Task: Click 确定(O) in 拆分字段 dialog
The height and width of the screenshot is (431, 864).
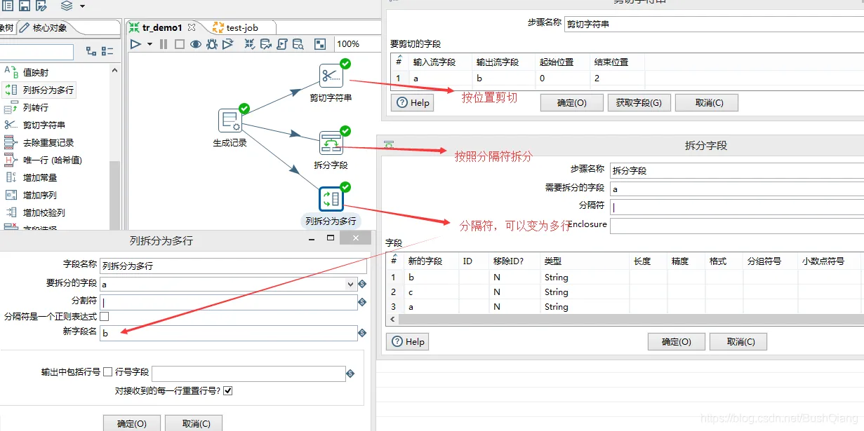Action: point(677,341)
